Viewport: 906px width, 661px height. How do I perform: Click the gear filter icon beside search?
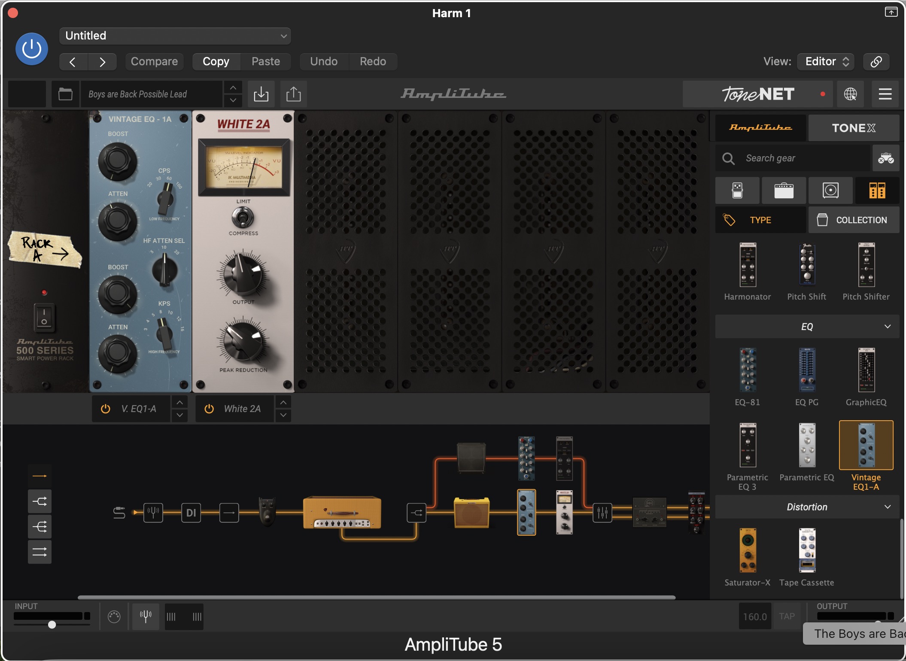coord(886,158)
